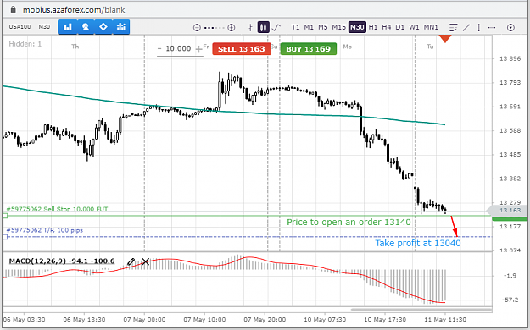Click the SELL 13 163 button
This screenshot has height=330, width=530.
pos(242,49)
